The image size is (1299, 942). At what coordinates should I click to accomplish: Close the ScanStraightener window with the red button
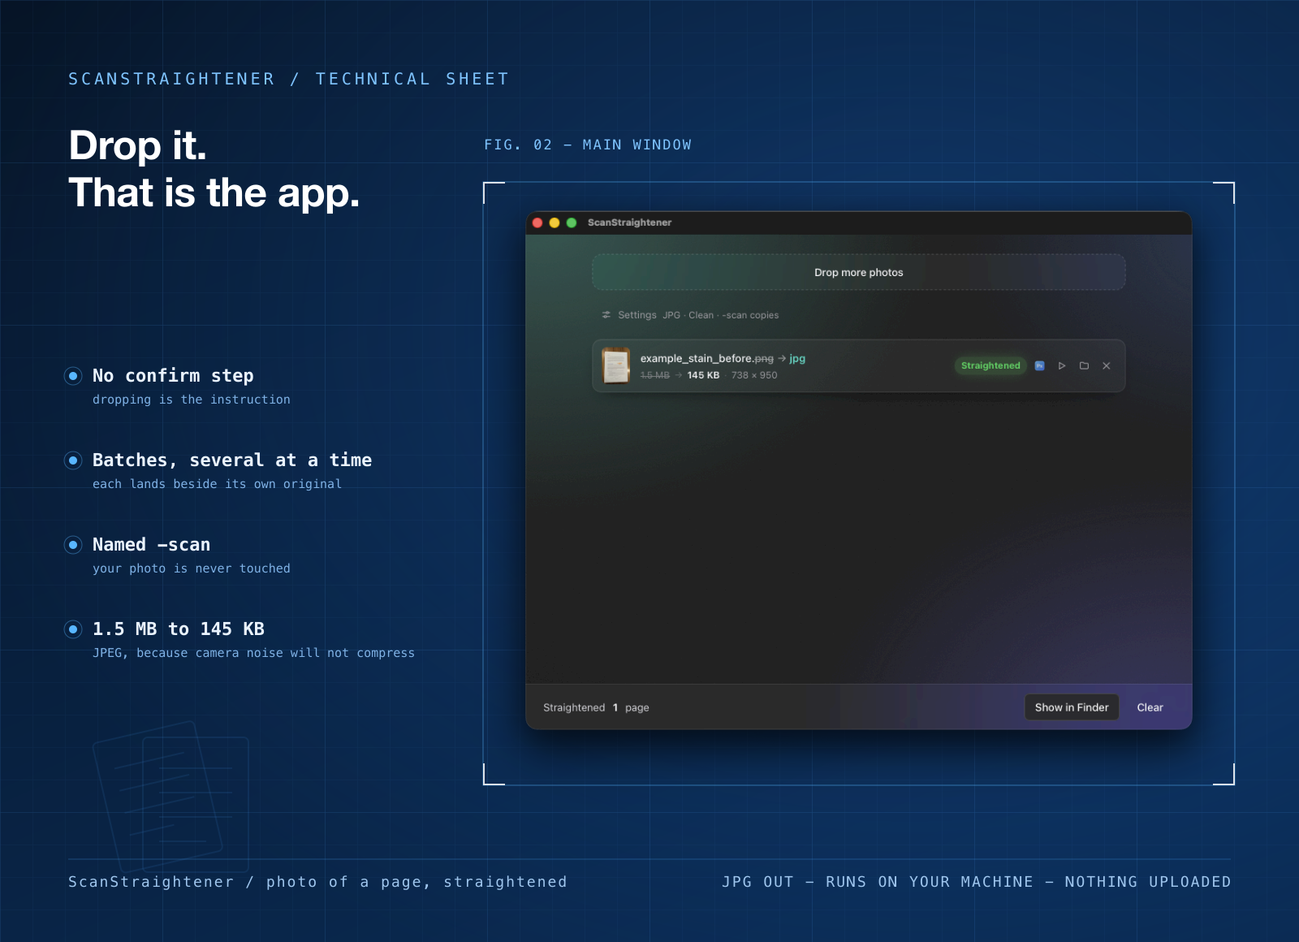537,223
